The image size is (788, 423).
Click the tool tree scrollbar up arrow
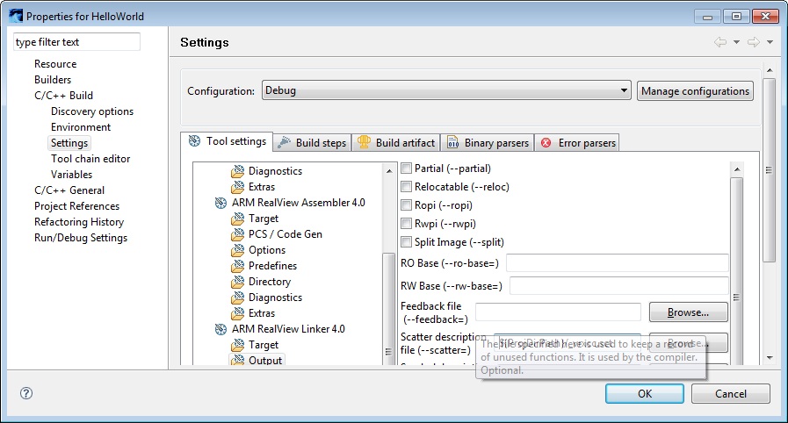[x=388, y=171]
